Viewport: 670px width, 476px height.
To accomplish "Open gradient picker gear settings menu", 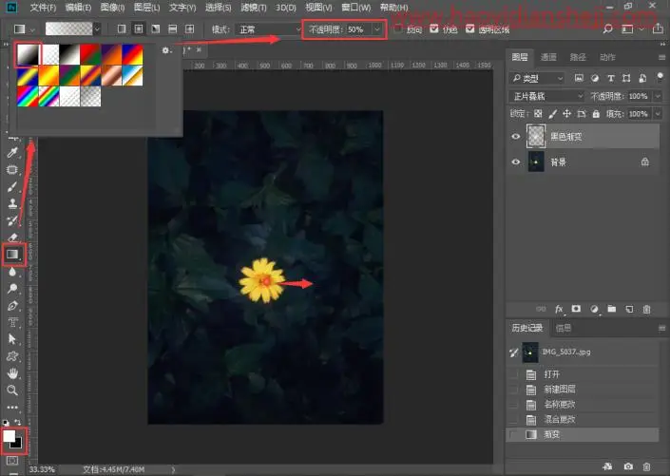I will 165,50.
